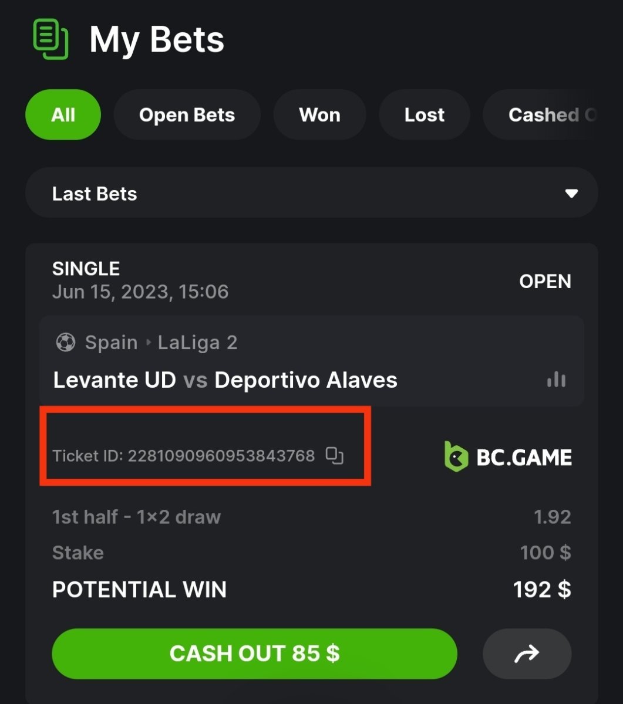Screen dimensions: 623x704
Task: Select the All filter tab
Action: pyautogui.click(x=63, y=114)
